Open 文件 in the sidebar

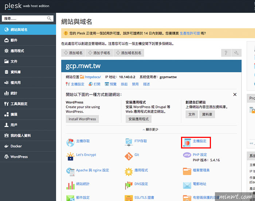(x=28, y=61)
